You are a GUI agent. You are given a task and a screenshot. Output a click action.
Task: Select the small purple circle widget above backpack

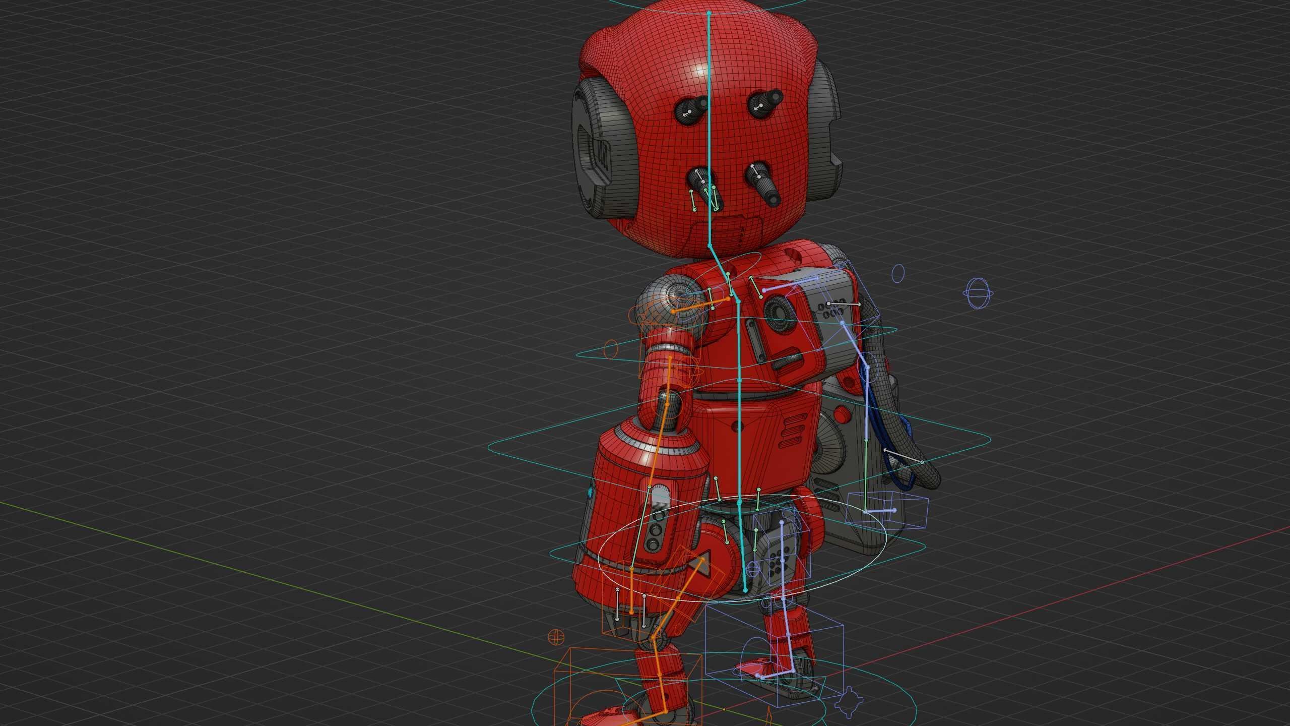(898, 273)
